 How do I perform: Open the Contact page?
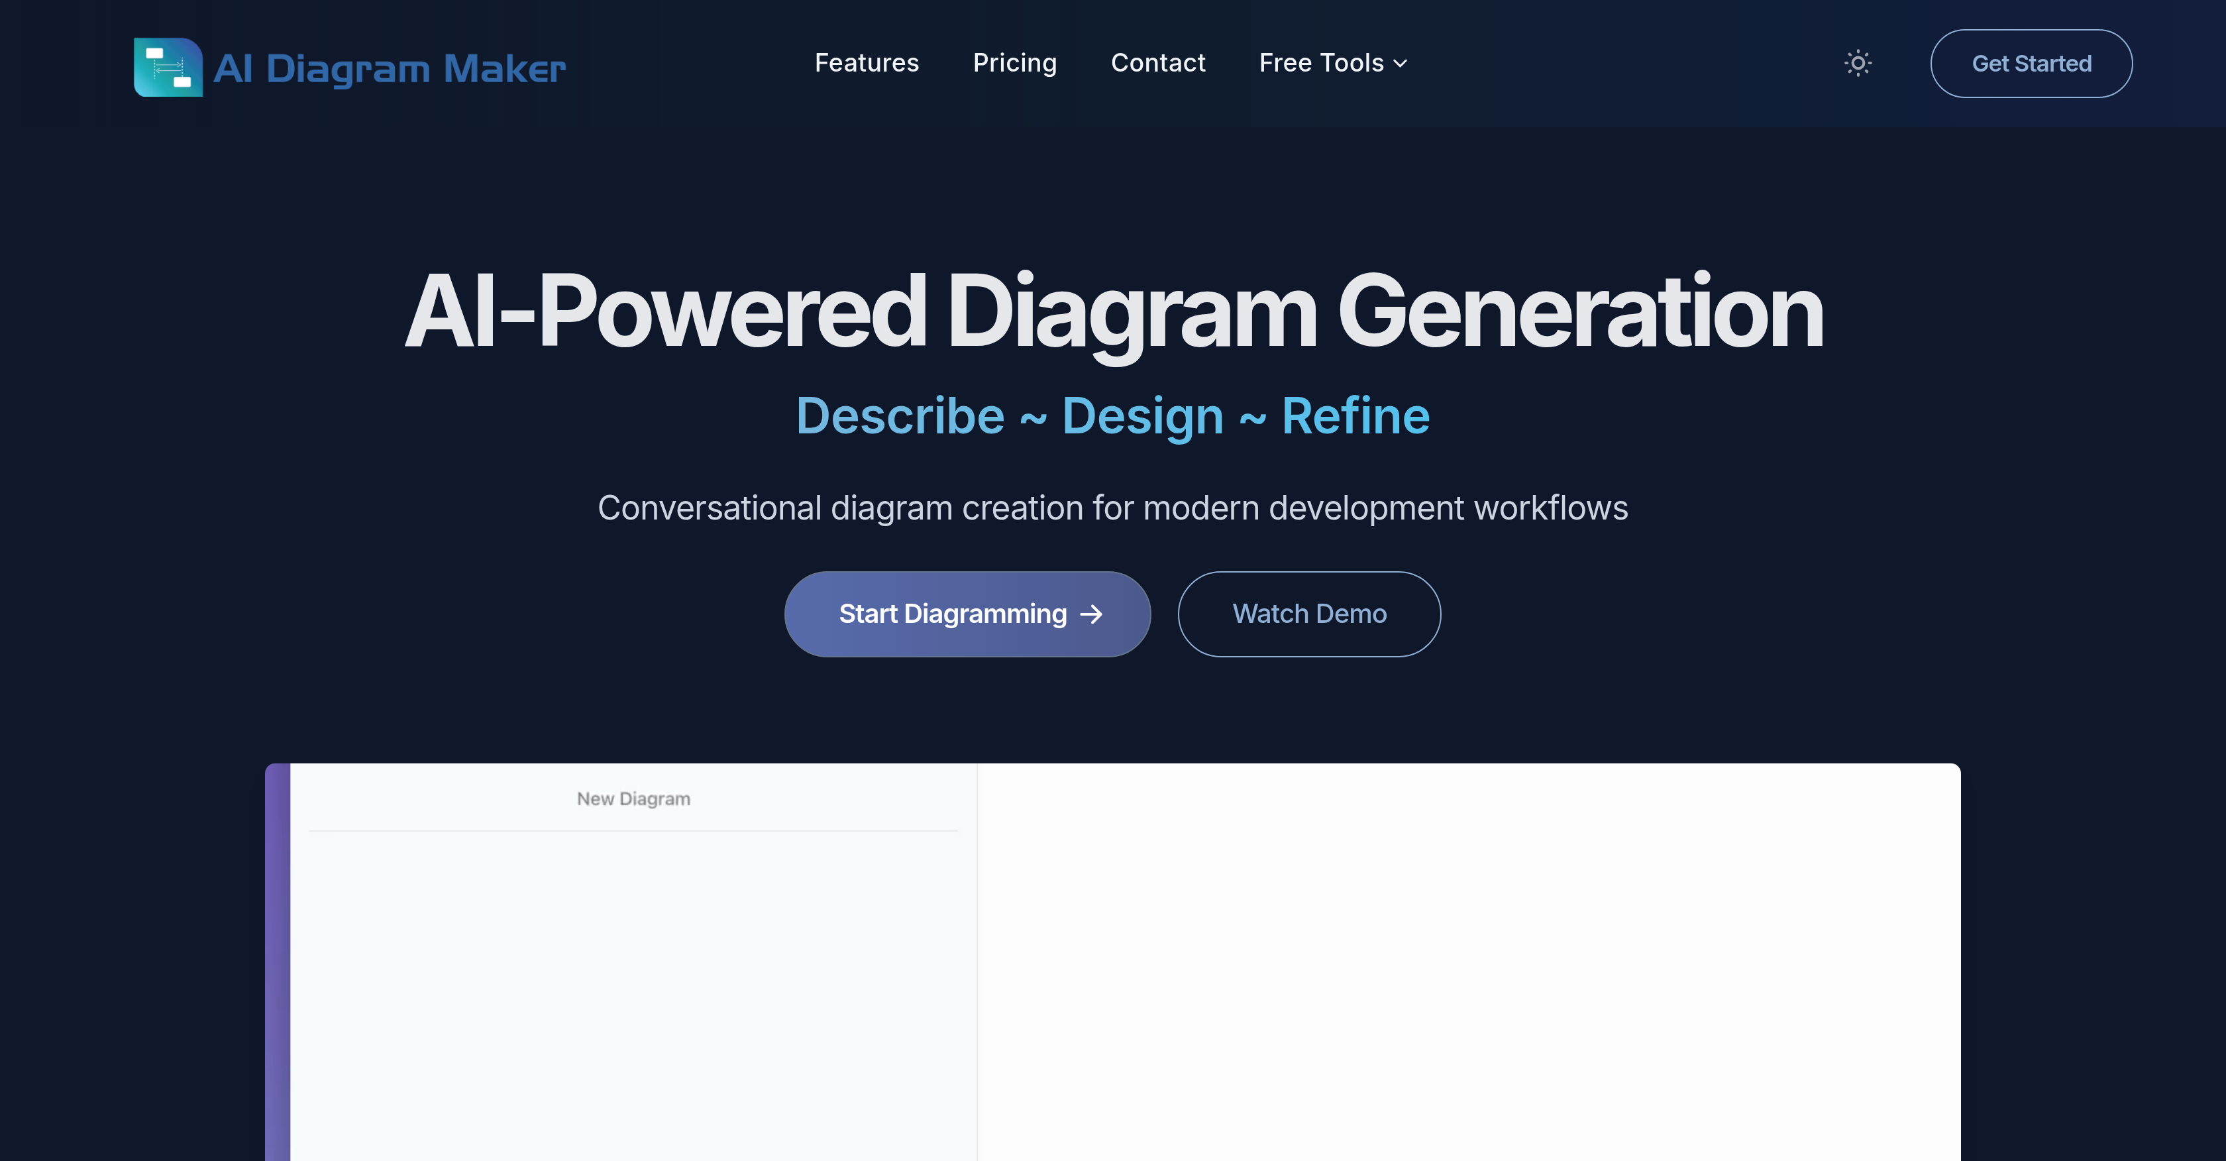pyautogui.click(x=1158, y=62)
